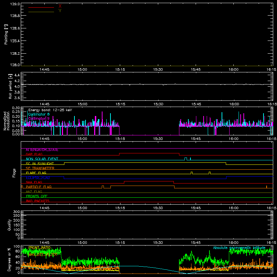This screenshot has width=277, height=277.
Task: Click the 15:30 time label under Pointing plot
Action: (x=158, y=70)
